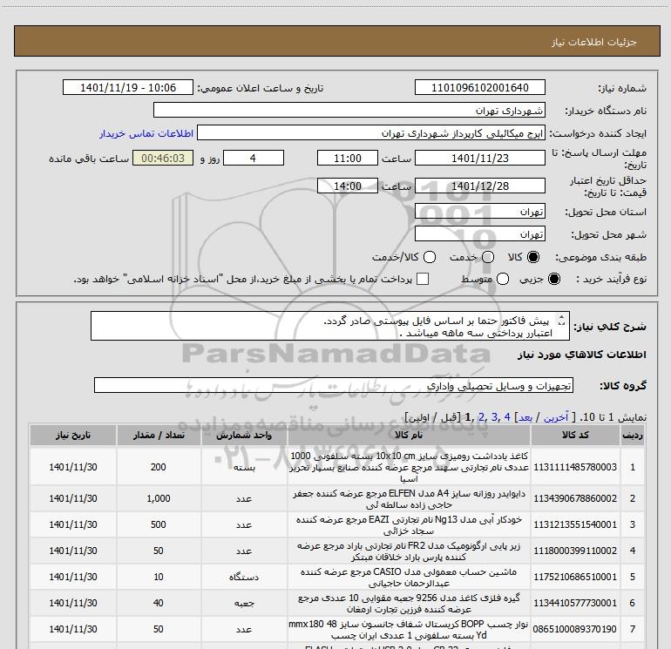This screenshot has height=649, width=671.
Task: Click the unit دستگاه cell in row 5
Action: click(244, 577)
